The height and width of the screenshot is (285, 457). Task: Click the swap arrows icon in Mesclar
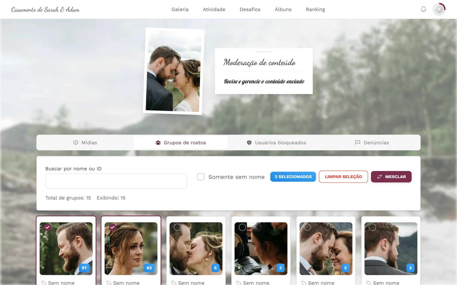point(380,177)
